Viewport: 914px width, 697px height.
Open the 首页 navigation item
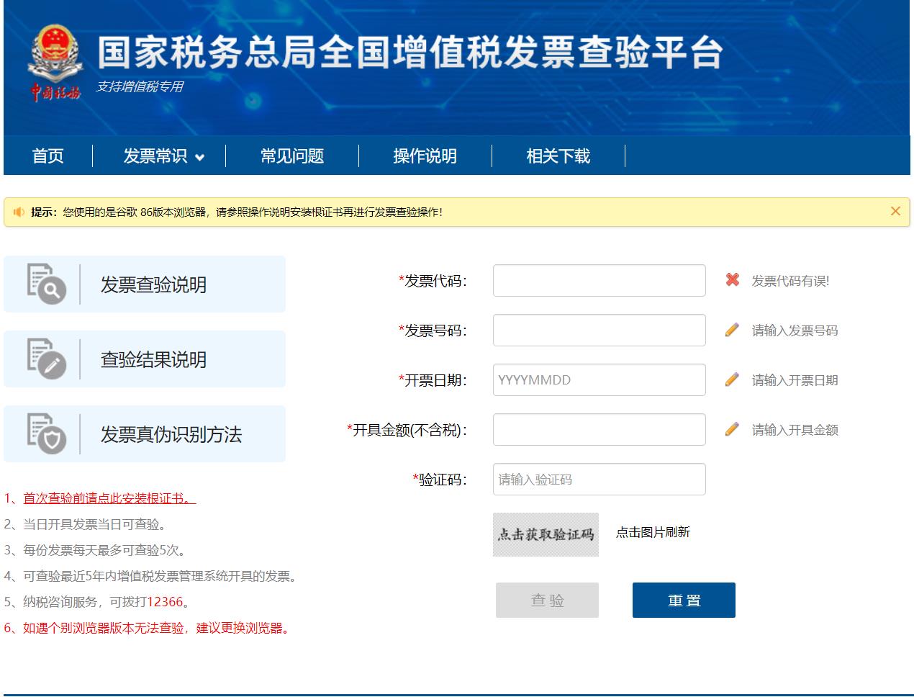tap(48, 156)
